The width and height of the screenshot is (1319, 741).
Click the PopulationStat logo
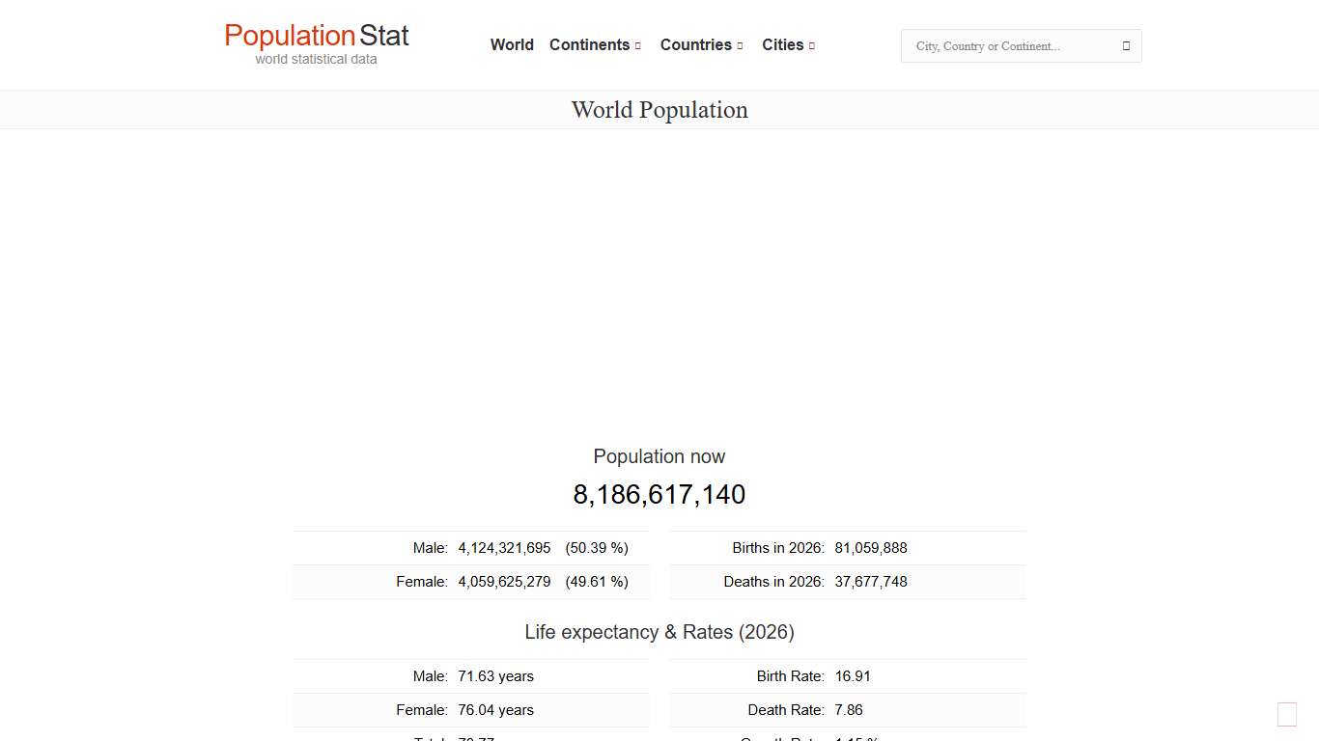coord(316,42)
